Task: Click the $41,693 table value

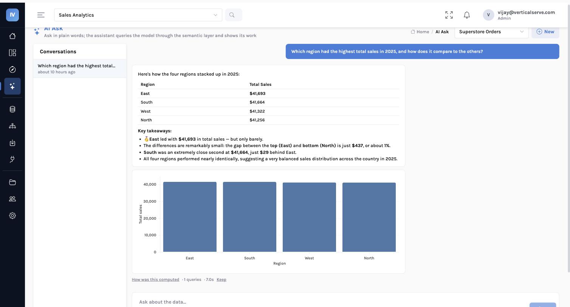Action: pyautogui.click(x=257, y=93)
